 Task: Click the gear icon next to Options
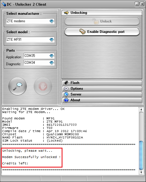66,89
